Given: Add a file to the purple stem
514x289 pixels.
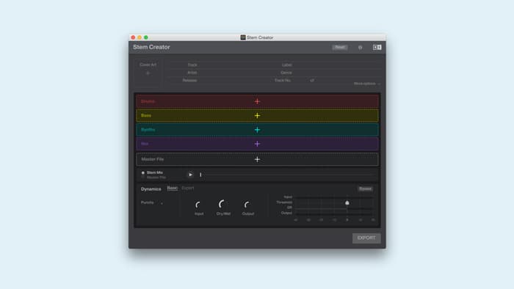Looking at the screenshot, I should [x=257, y=144].
